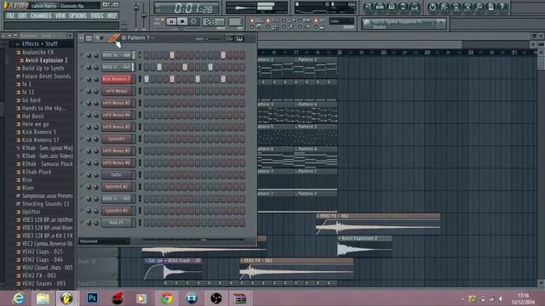Click the question mark help icon
Screen dimensions: 545x306
click(502, 7)
